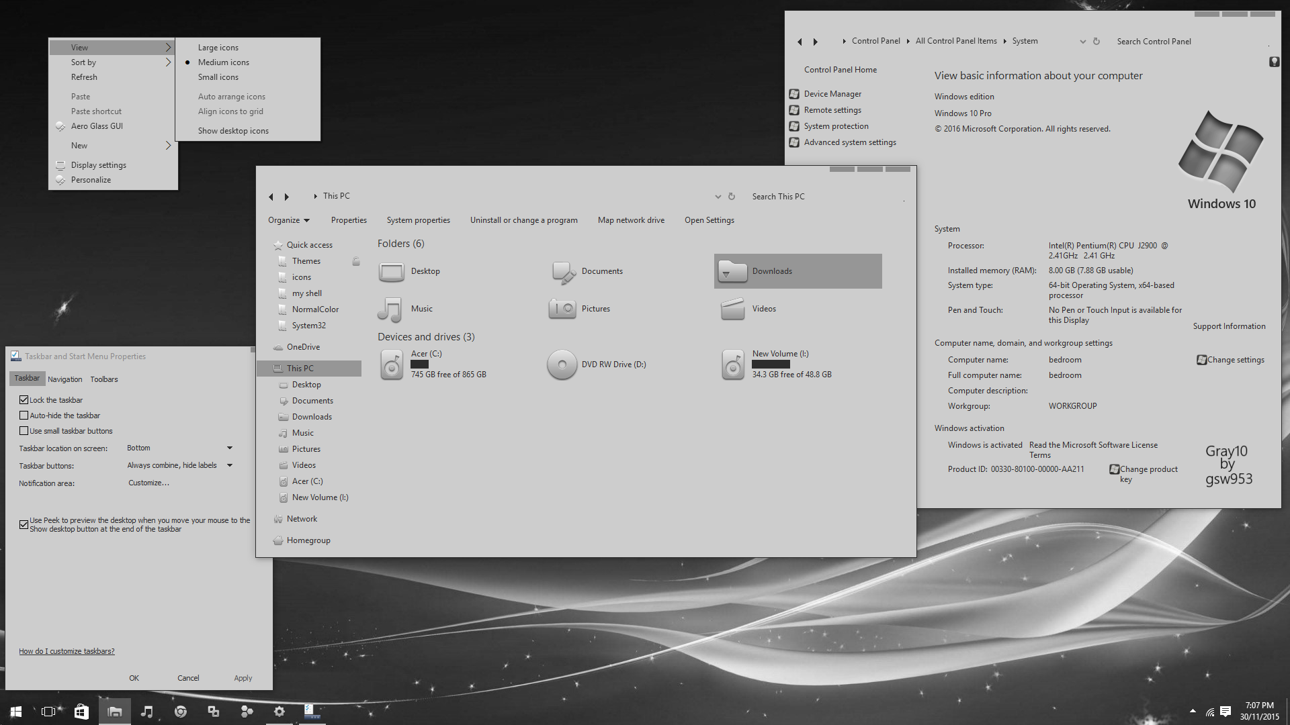Image resolution: width=1290 pixels, height=725 pixels.
Task: Show hidden tray icons arrow
Action: [1193, 711]
